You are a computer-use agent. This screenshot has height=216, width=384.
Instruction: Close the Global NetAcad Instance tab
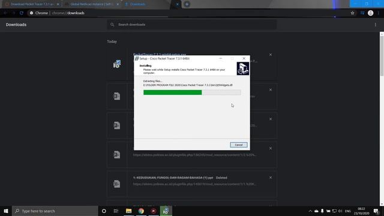(118, 4)
